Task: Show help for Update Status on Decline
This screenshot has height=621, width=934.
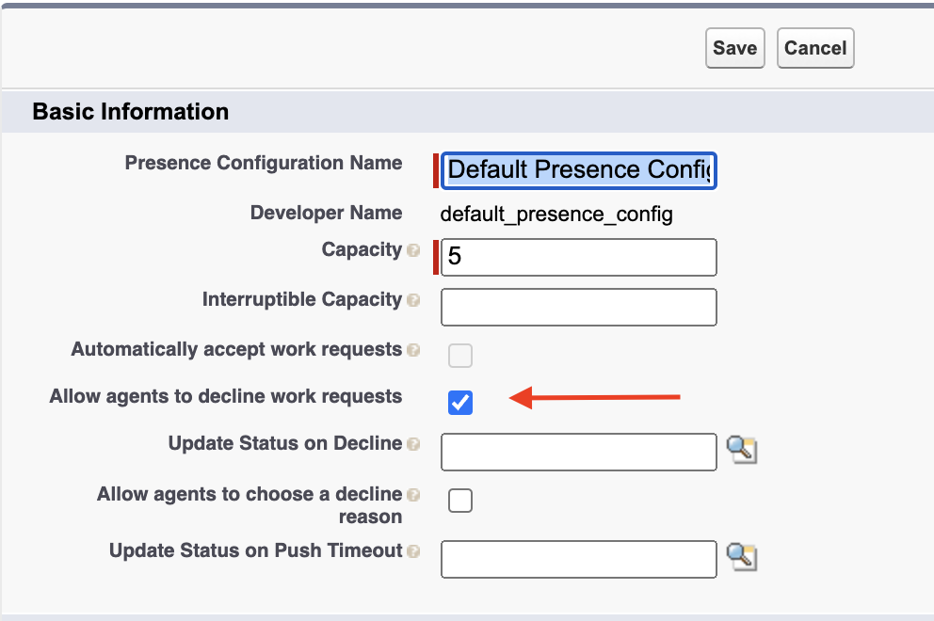Action: [413, 444]
